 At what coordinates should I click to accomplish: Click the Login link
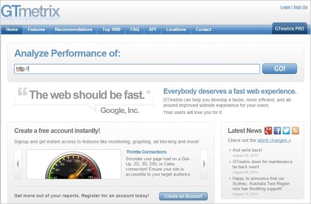coord(285,7)
